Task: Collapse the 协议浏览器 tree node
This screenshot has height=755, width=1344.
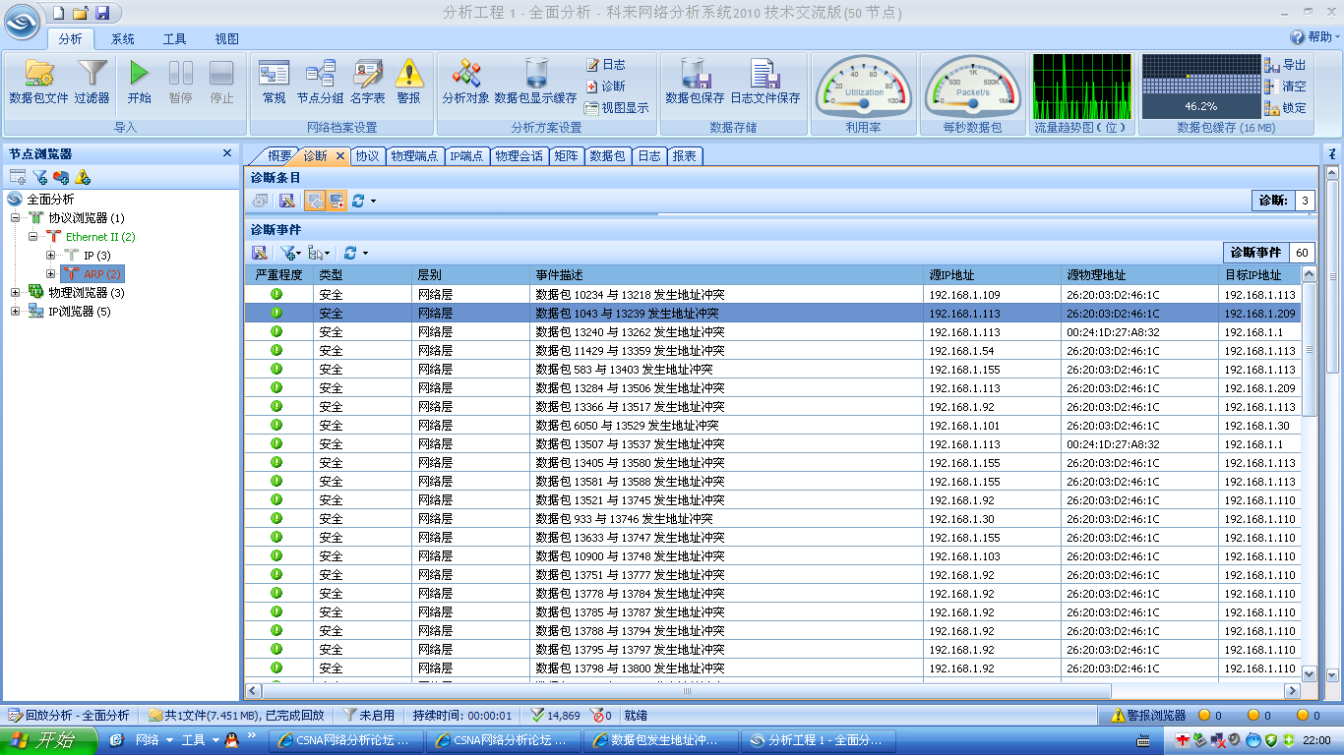Action: point(16,218)
